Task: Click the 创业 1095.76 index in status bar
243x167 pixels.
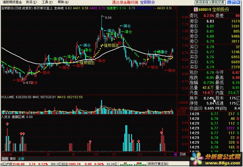Action: tap(71, 164)
